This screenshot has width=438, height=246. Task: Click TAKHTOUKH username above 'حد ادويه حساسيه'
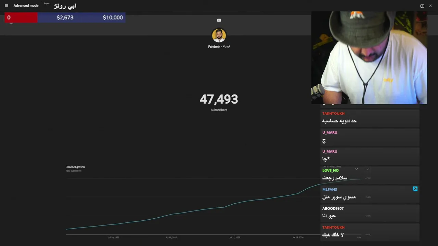333,113
